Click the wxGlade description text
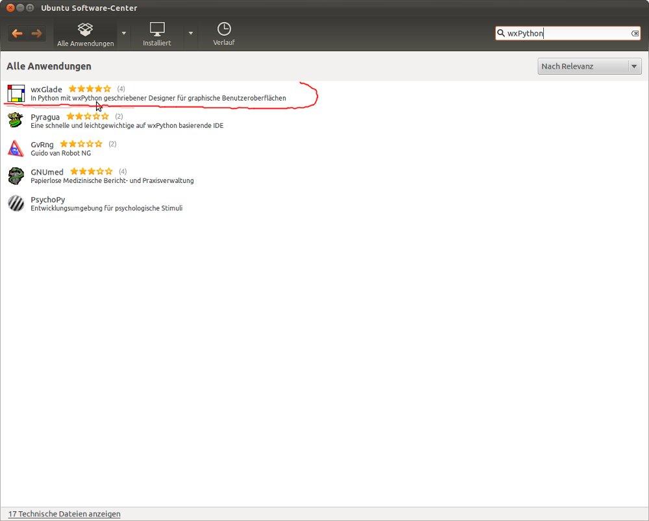This screenshot has width=649, height=521. click(x=158, y=99)
